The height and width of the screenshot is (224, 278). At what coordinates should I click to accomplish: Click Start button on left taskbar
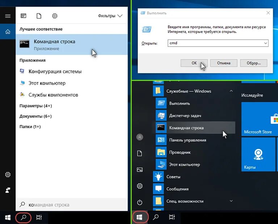8,217
